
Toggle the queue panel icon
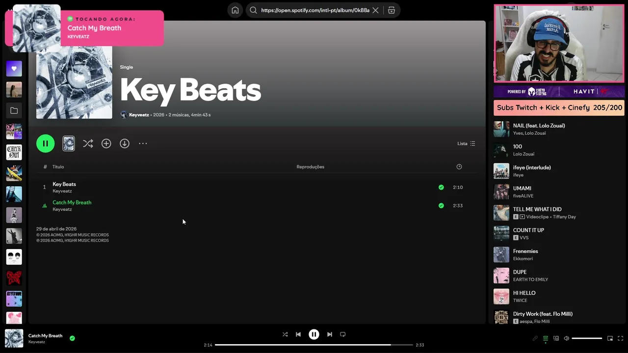pos(546,338)
